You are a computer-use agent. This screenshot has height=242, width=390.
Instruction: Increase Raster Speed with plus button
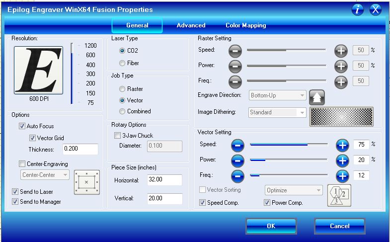click(x=341, y=51)
